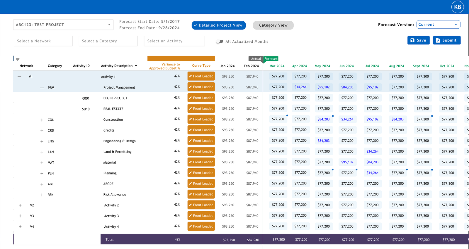Switch to Category View

click(x=273, y=25)
